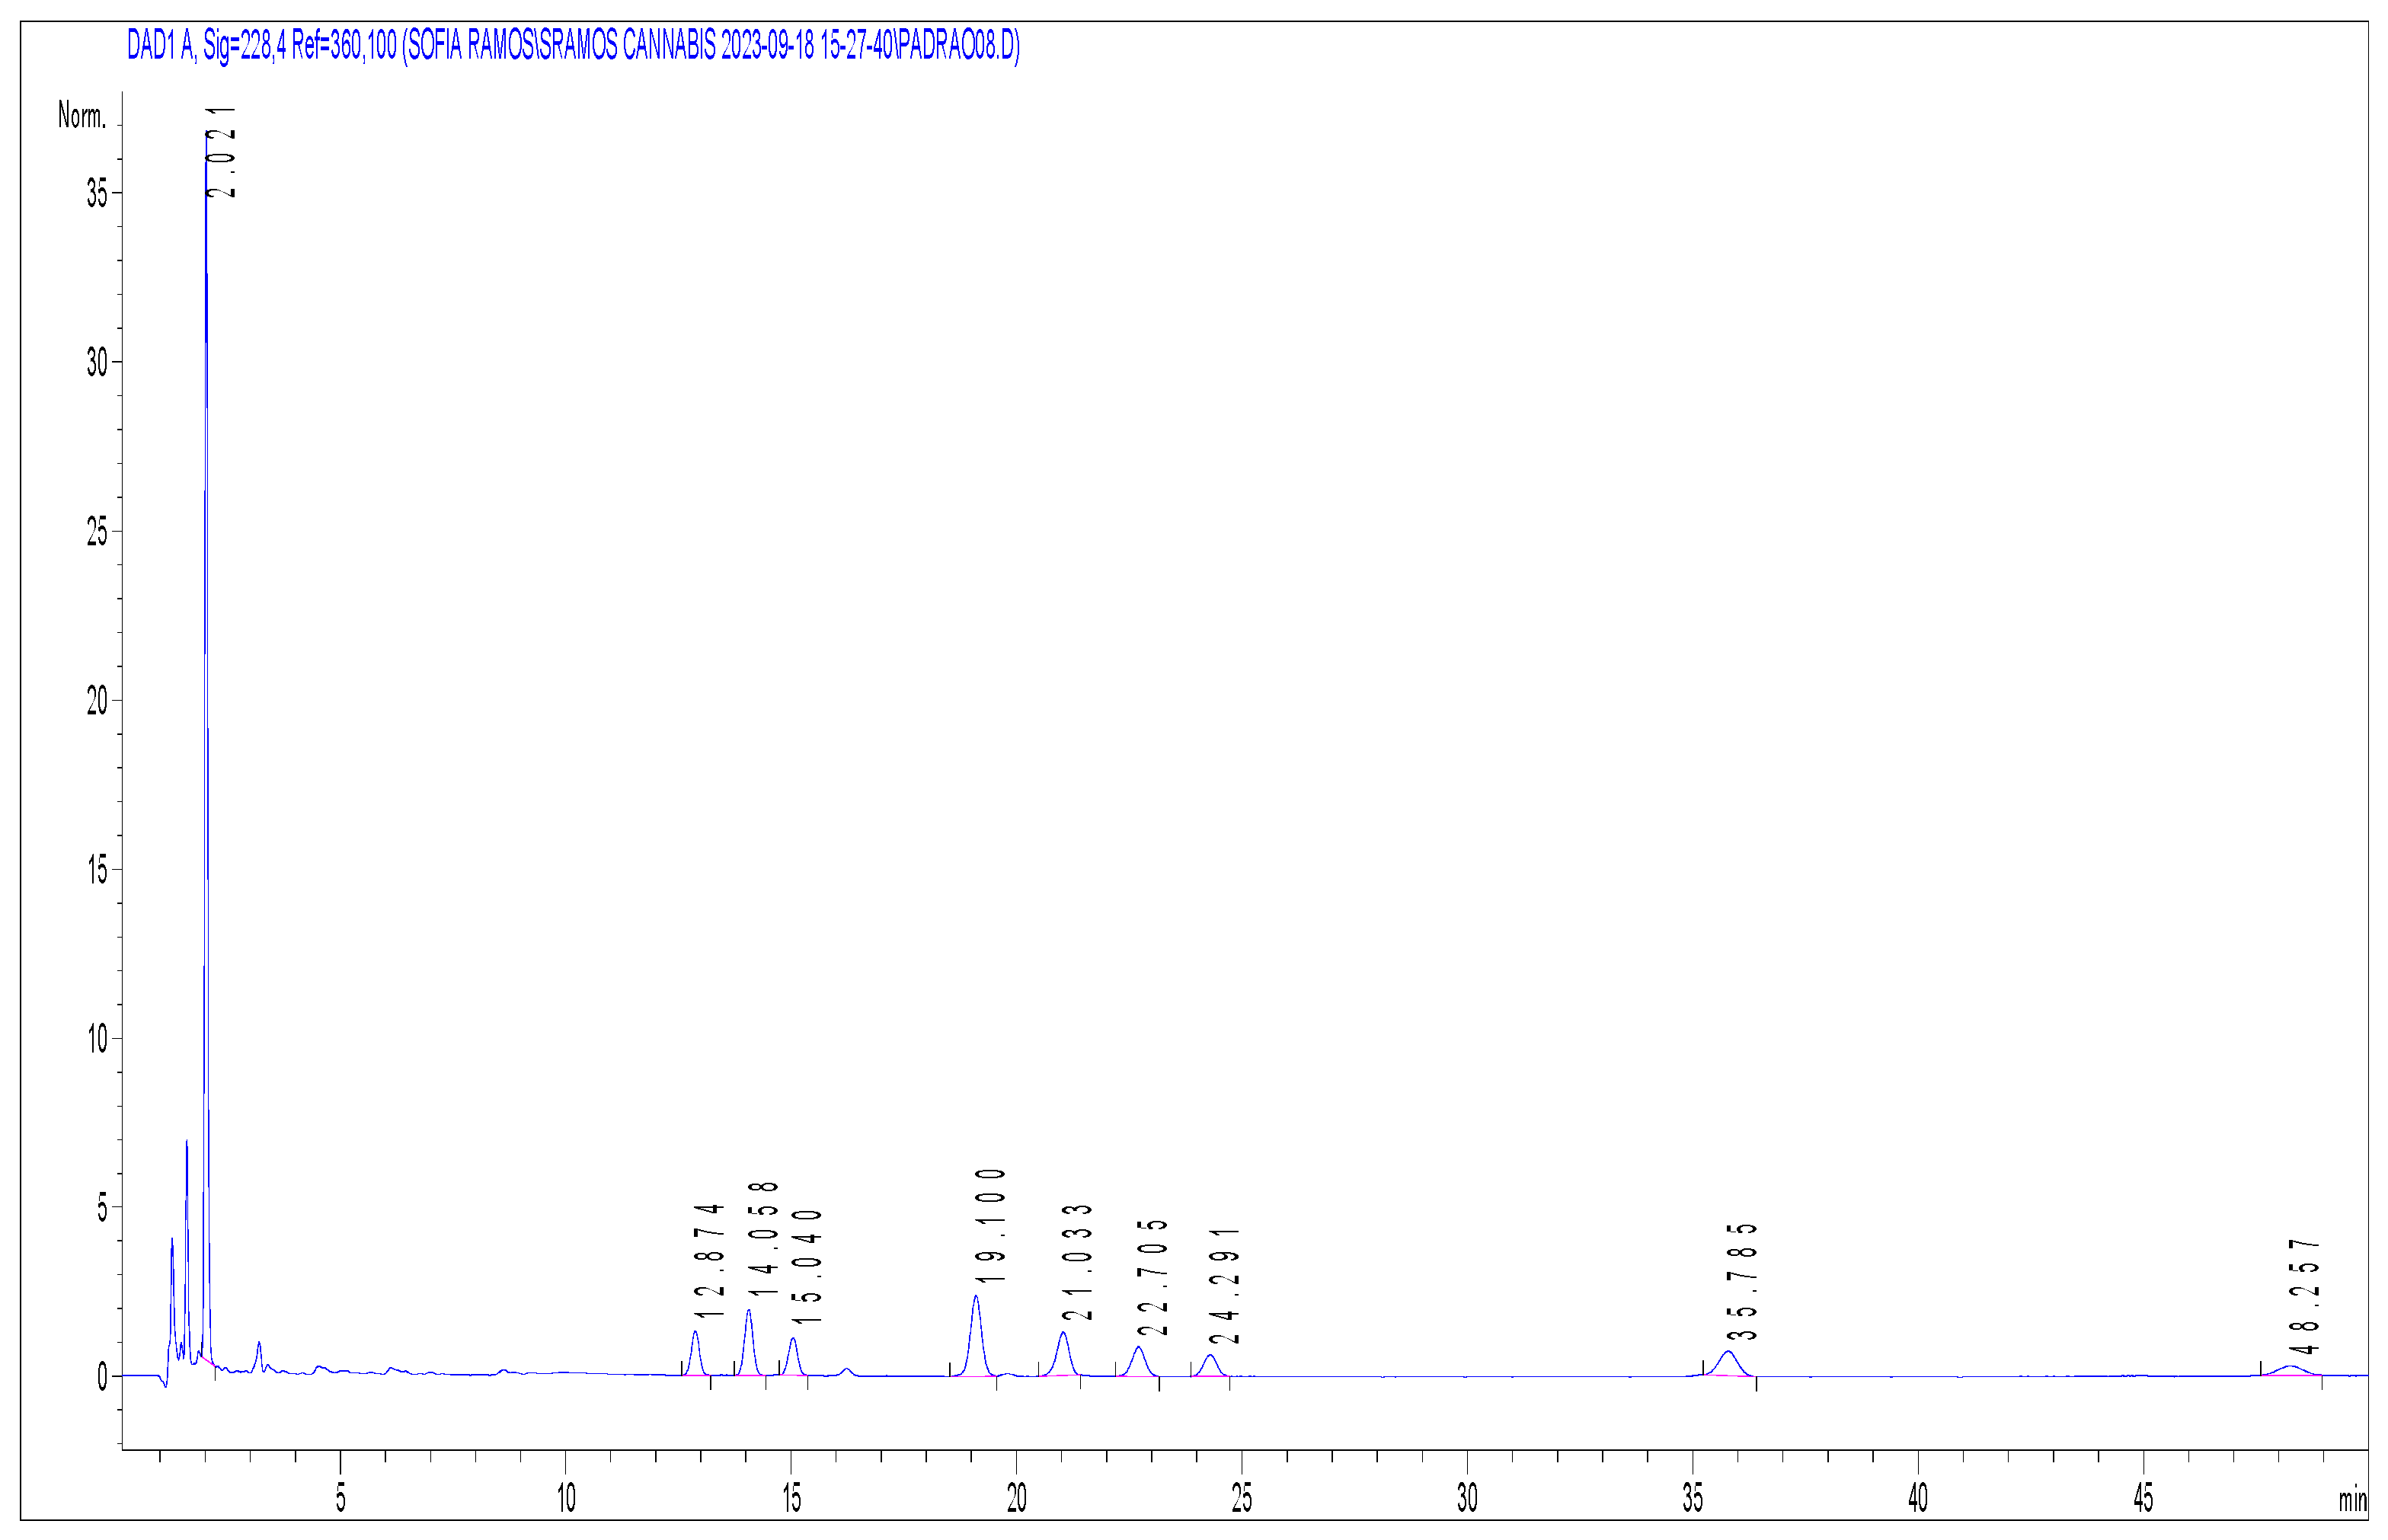The width and height of the screenshot is (2388, 1540).
Task: Click the 15.040 peak label
Action: (x=807, y=1267)
